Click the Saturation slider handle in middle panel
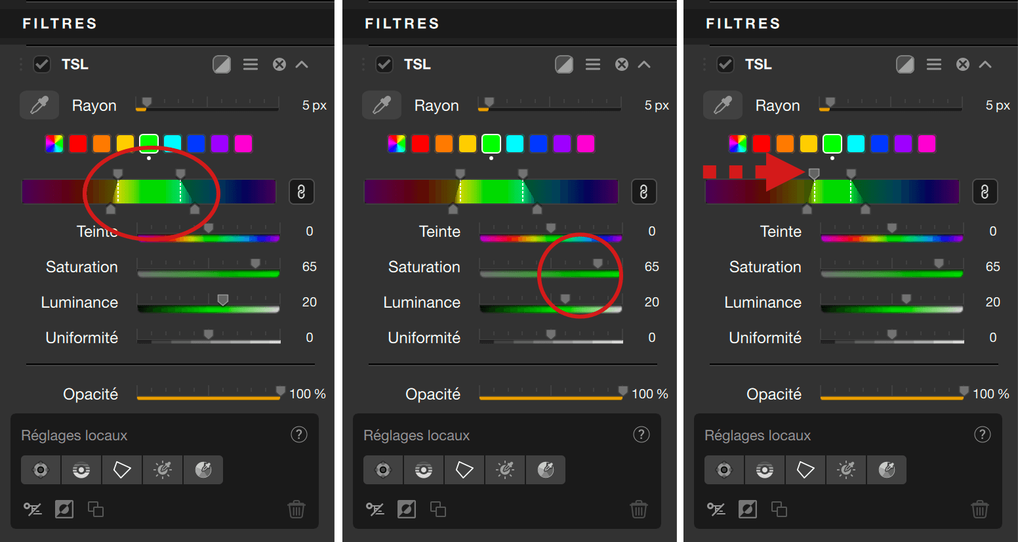This screenshot has height=542, width=1018. click(598, 263)
